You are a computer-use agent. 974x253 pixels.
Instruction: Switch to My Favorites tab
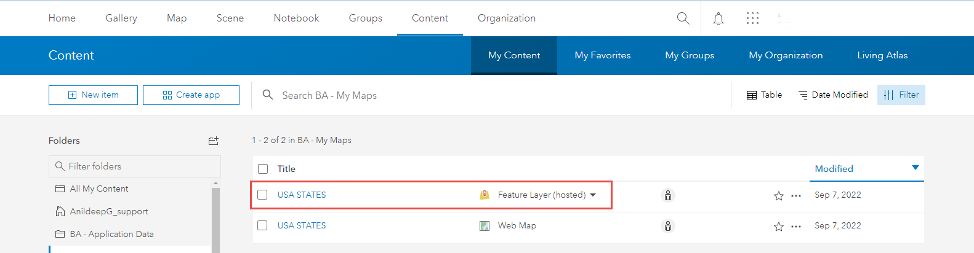(x=603, y=55)
